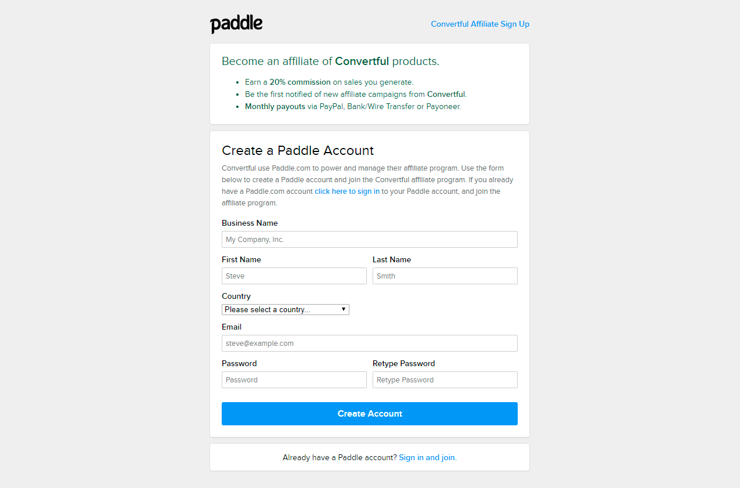
Task: Focus the Business Name input field
Action: point(370,240)
